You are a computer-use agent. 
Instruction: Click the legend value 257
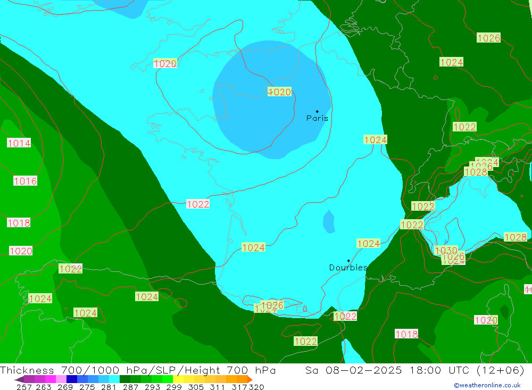tap(24, 387)
